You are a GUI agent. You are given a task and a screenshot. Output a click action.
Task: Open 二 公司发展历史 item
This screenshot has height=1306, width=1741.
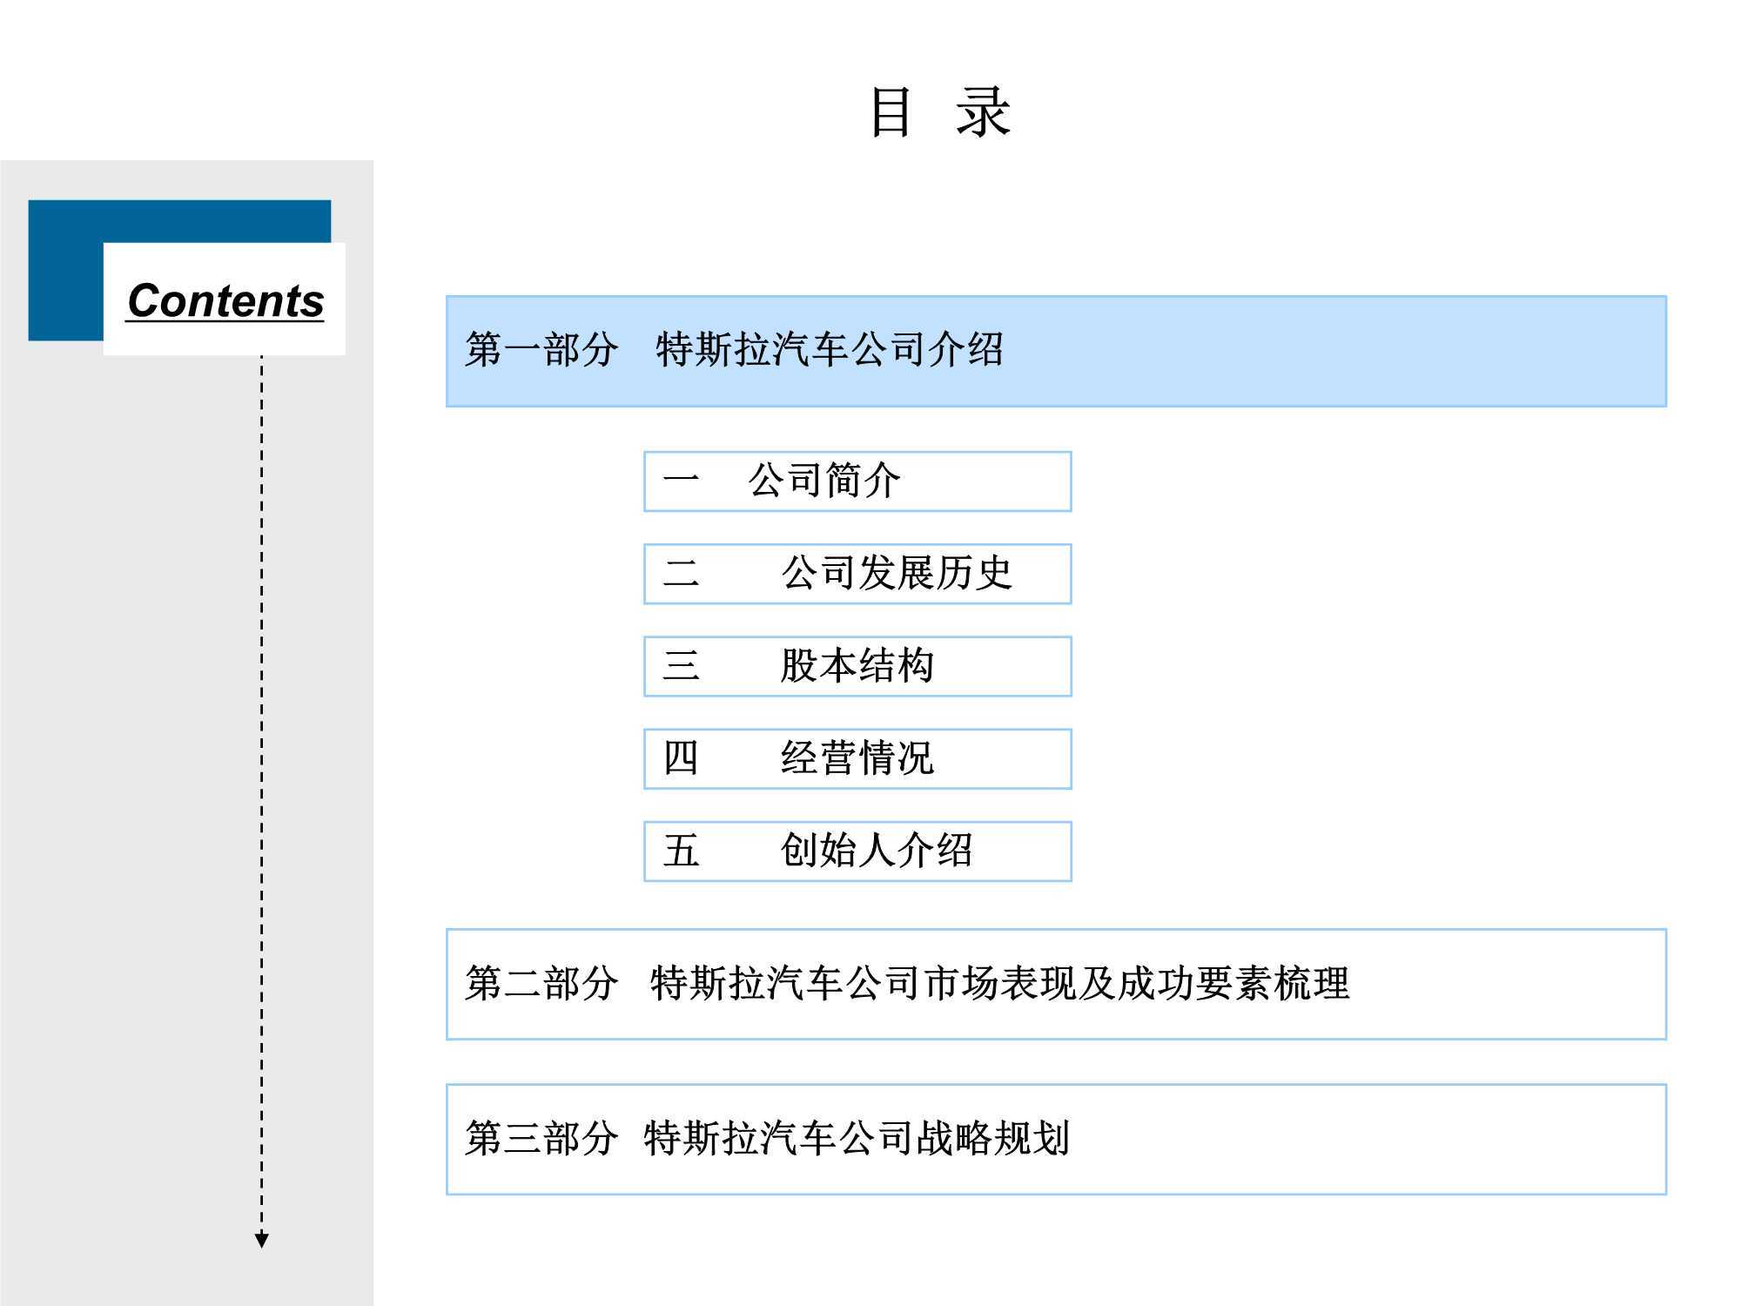pos(857,574)
